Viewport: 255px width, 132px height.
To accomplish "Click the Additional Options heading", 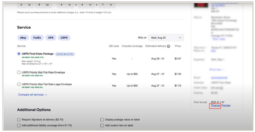I will tap(34, 110).
